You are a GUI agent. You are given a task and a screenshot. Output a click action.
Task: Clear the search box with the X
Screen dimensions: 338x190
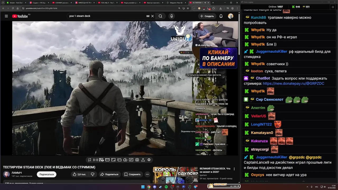click(152, 16)
